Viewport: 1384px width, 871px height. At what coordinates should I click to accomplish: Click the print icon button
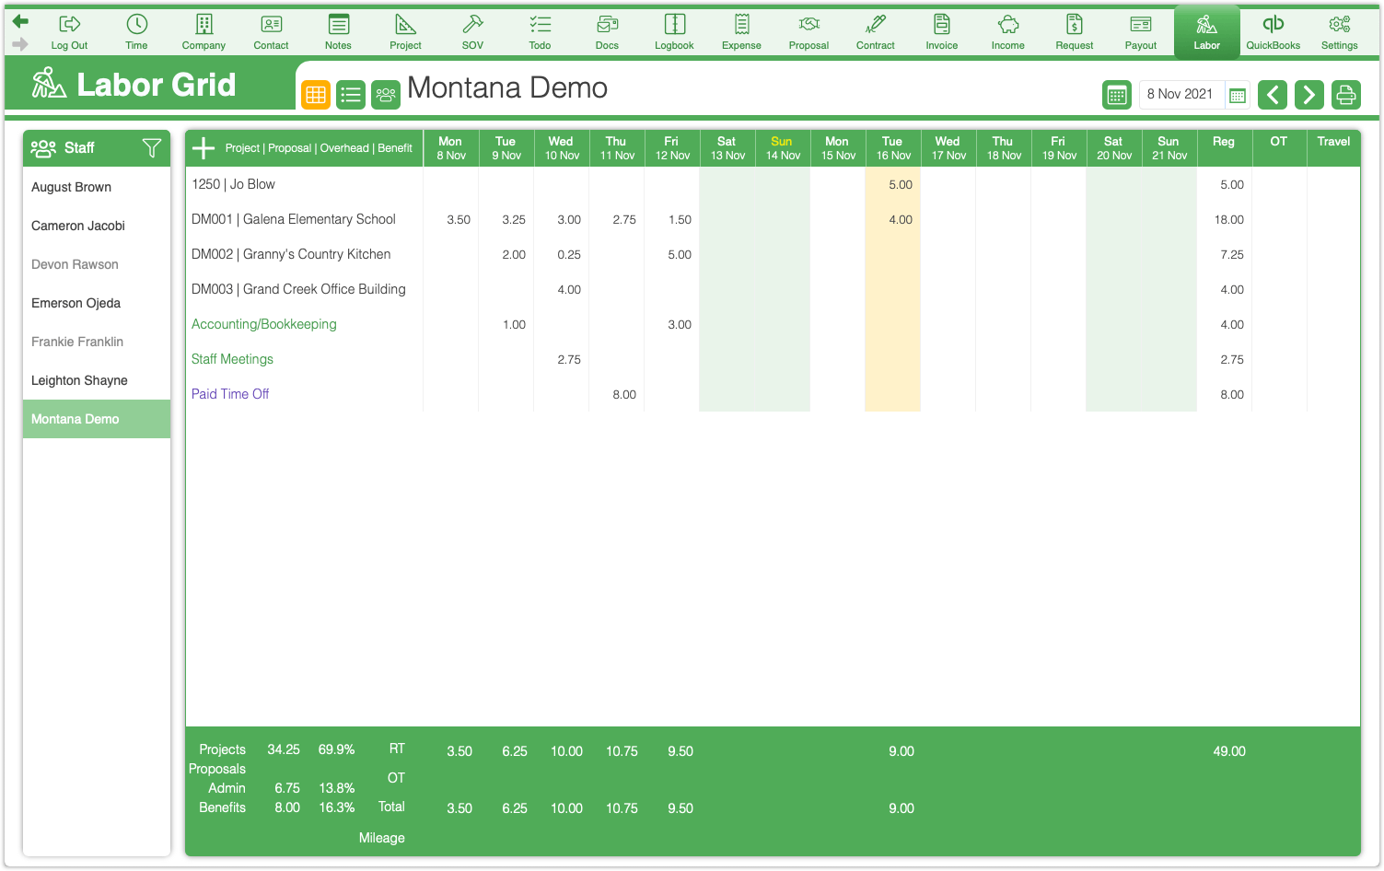coord(1345,94)
